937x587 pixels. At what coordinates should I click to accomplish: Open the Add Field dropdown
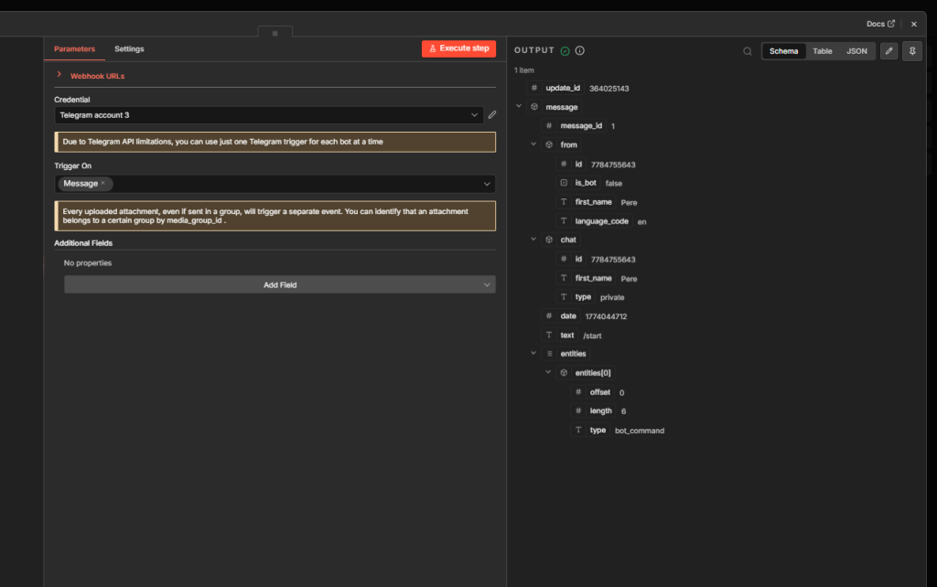(279, 284)
